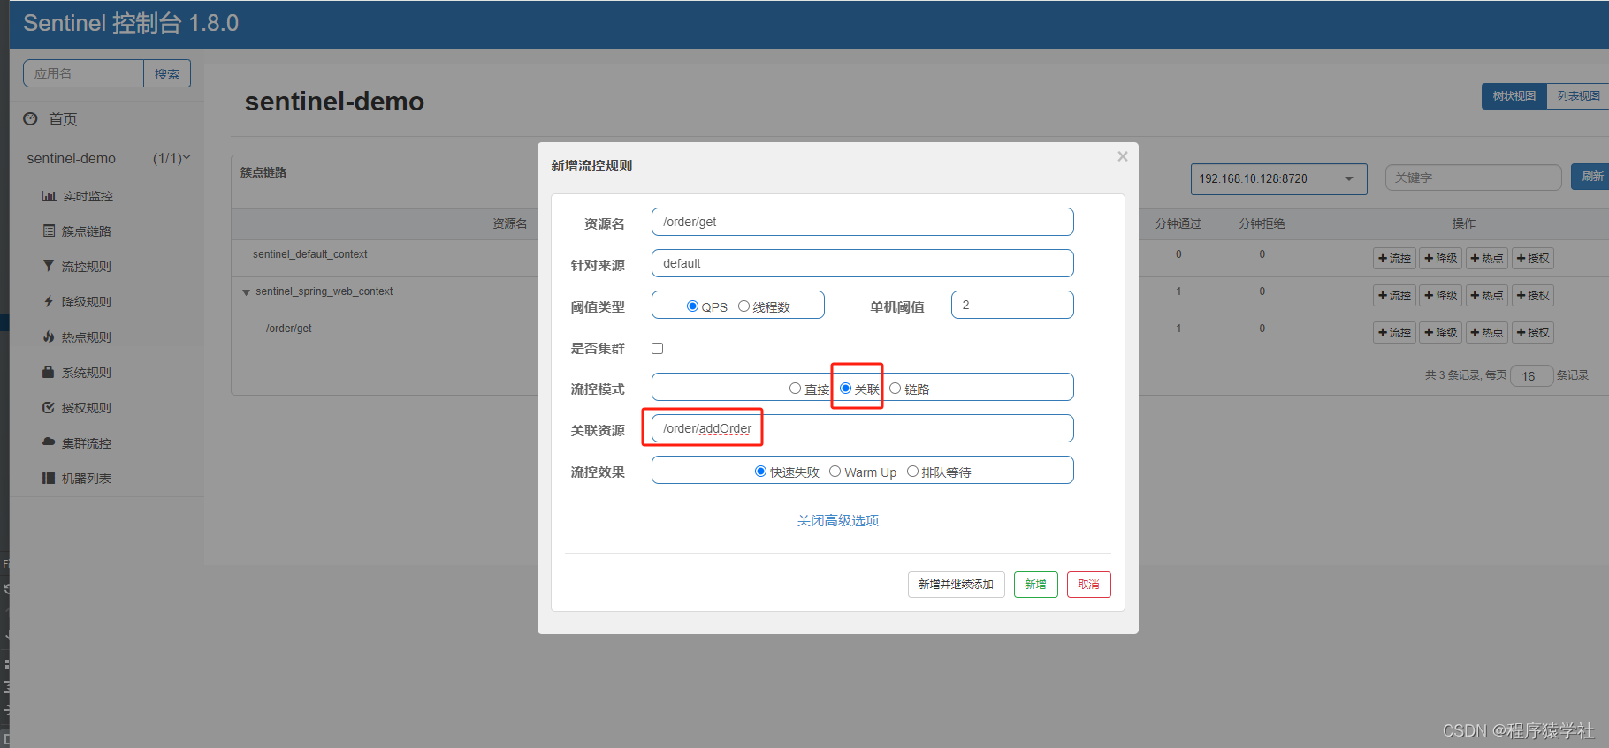This screenshot has width=1609, height=748.
Task: Choose 关联 flow control mode
Action: tap(845, 389)
